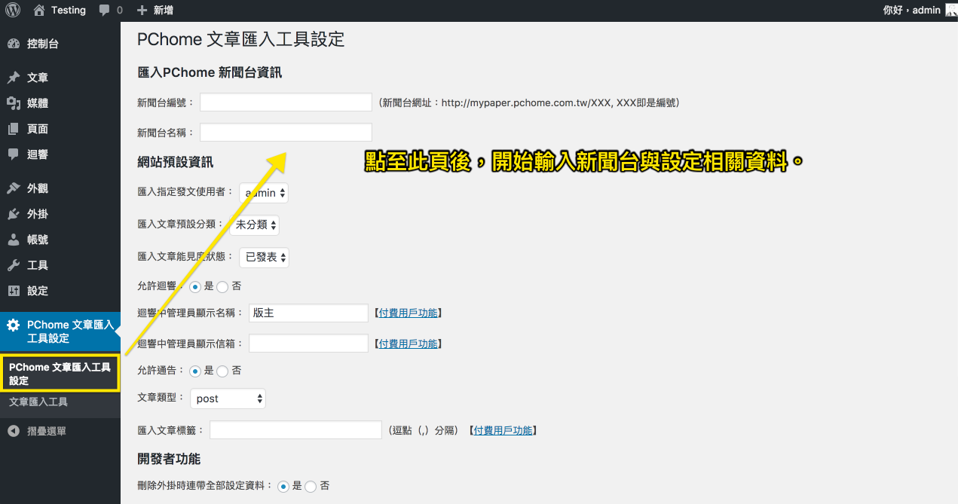The image size is (958, 504).
Task: Click the Testing site name link
Action: [69, 10]
